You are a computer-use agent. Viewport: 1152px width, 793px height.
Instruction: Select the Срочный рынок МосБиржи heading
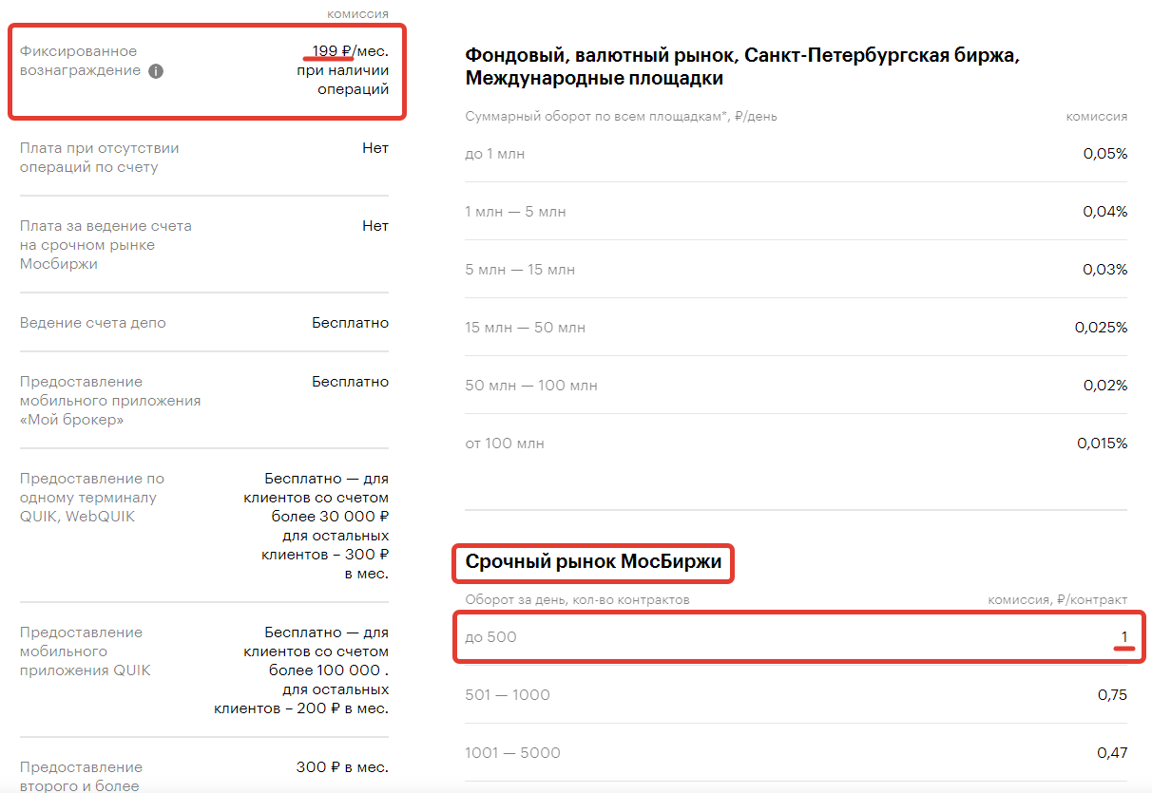click(594, 562)
